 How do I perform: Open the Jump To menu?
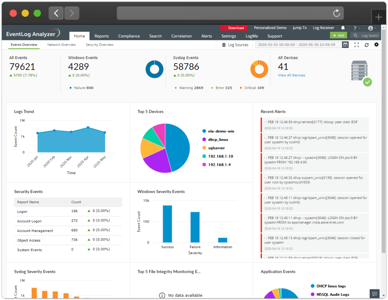coord(300,28)
